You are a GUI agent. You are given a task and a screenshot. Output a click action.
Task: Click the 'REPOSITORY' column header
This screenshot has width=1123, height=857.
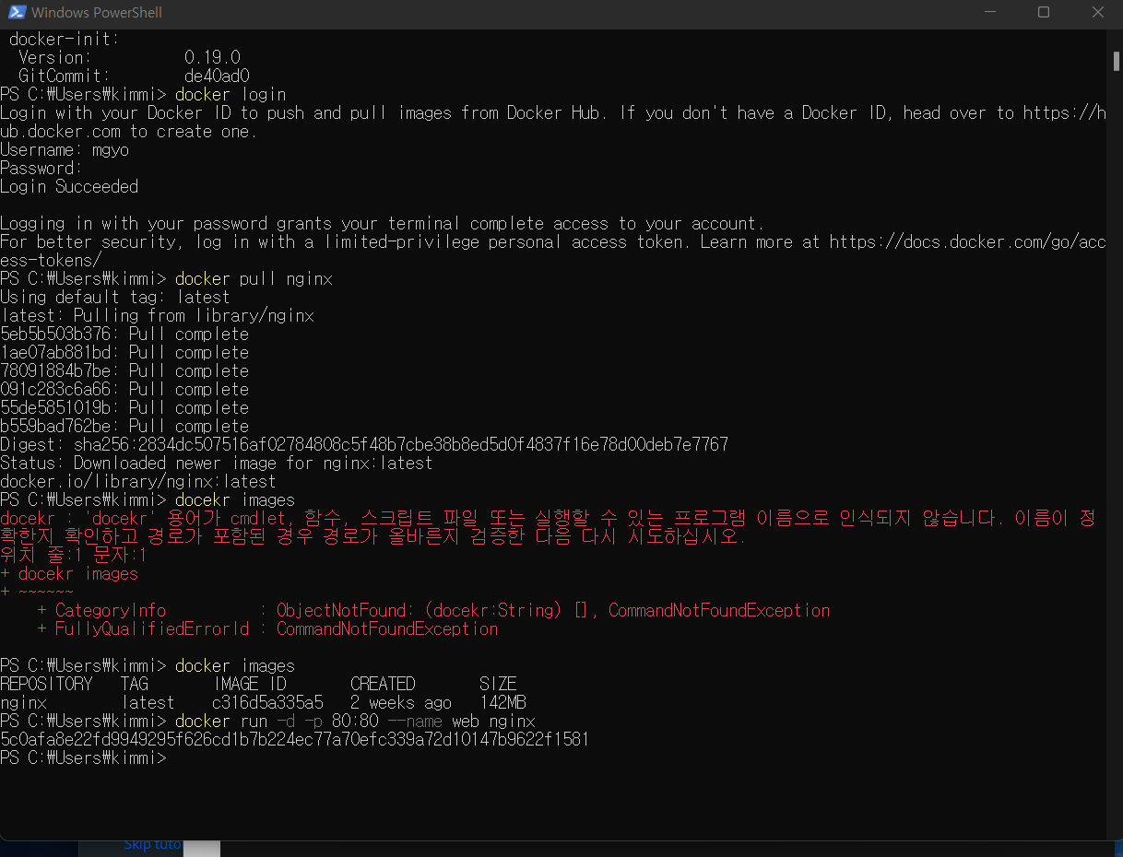click(x=46, y=684)
